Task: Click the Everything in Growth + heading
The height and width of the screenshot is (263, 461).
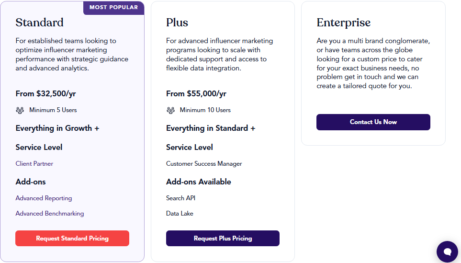Action: 57,128
